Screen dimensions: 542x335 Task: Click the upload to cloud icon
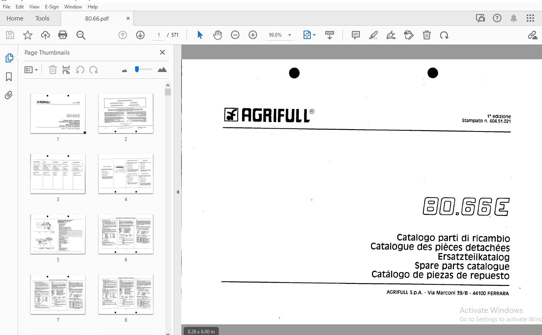pyautogui.click(x=45, y=35)
